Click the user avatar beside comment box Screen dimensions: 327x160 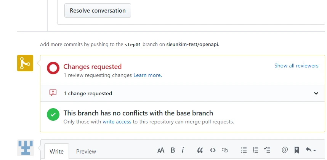pos(26,148)
